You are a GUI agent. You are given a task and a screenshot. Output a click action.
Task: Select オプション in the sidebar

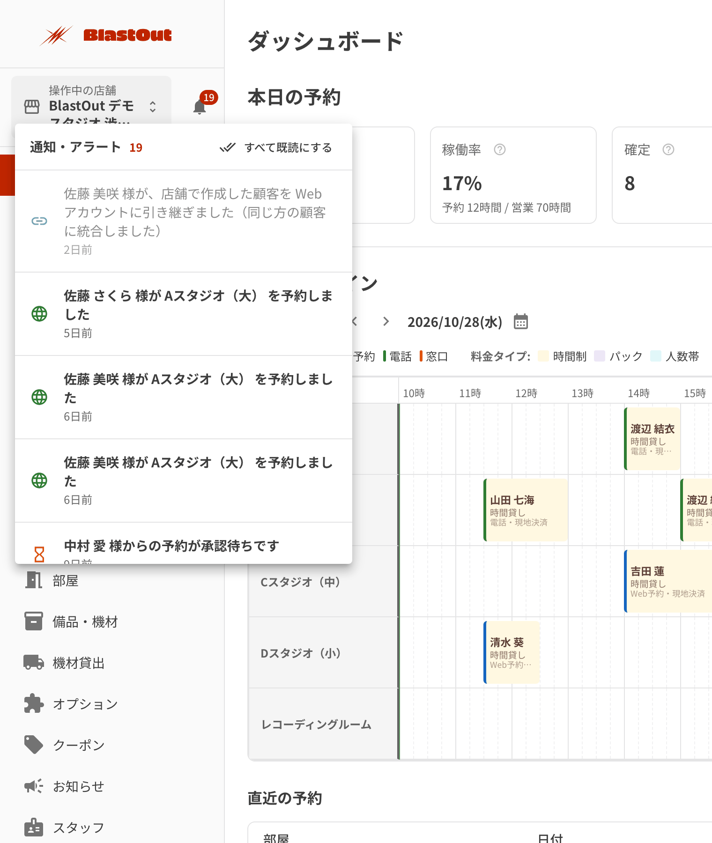click(x=112, y=704)
